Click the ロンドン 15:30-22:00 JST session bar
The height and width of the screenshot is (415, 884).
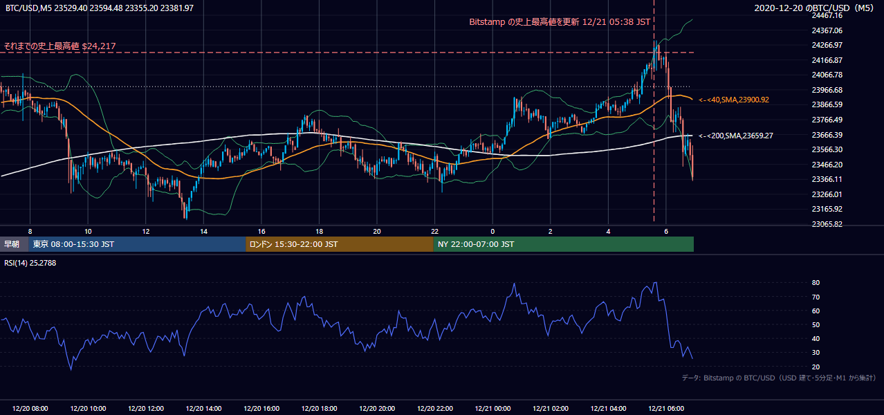[x=340, y=244]
